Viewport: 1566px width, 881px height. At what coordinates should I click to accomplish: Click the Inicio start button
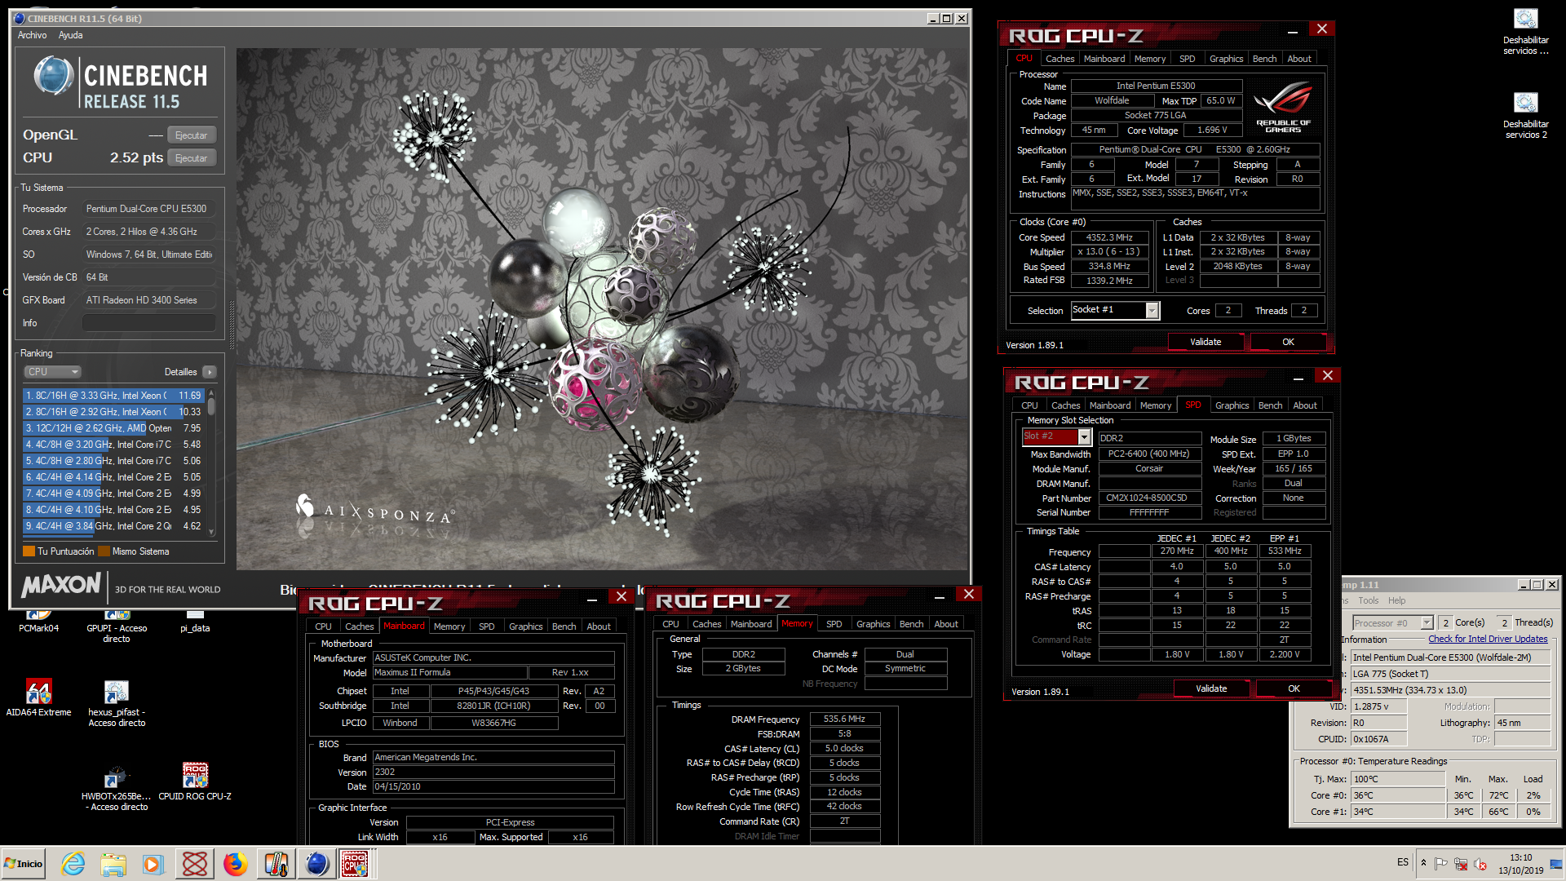coord(24,864)
